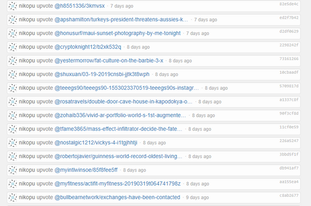
Task: Open apshamilton turkeys-president-threatens link
Action: pyautogui.click(x=121, y=19)
